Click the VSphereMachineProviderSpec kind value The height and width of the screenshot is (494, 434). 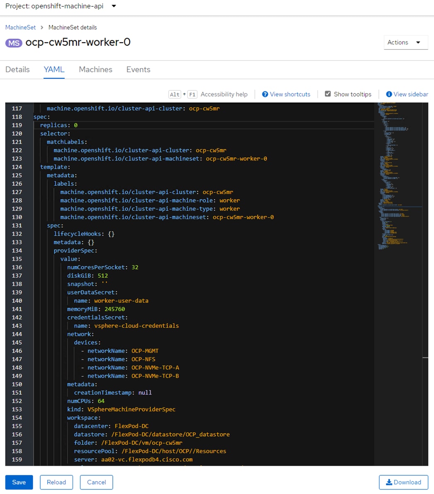(x=131, y=409)
